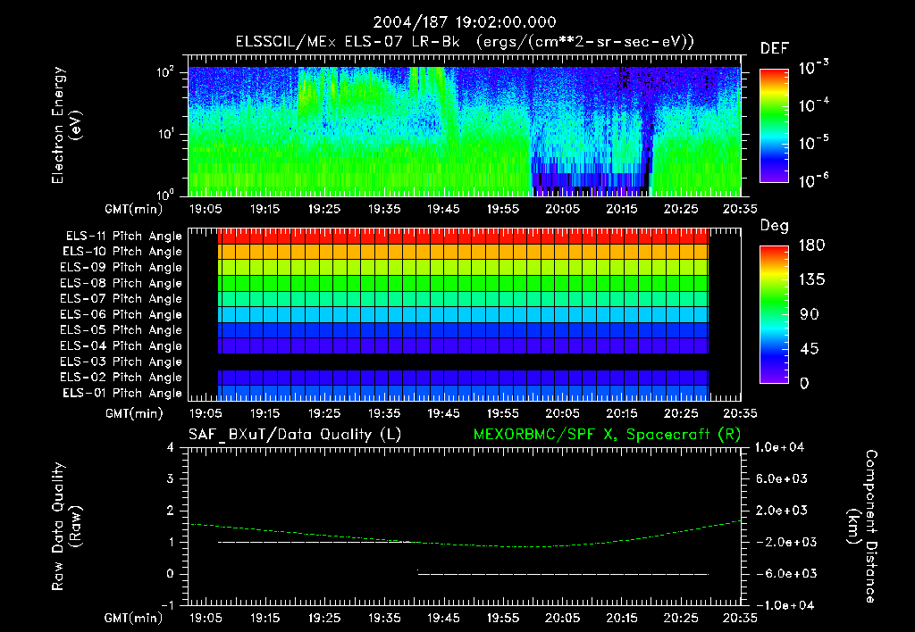Click the red ELS-11 pitch angle band
915x632 pixels.
tap(464, 237)
